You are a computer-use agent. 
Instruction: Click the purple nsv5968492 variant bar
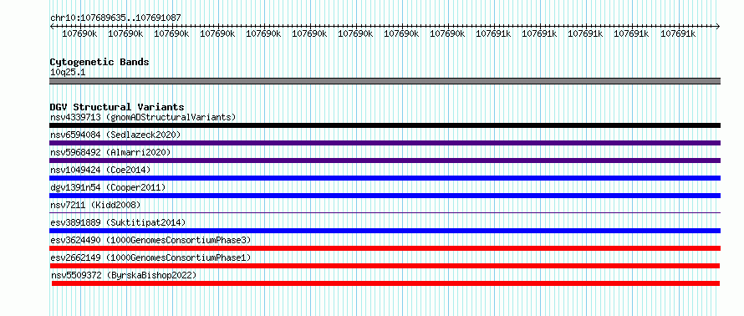385,161
